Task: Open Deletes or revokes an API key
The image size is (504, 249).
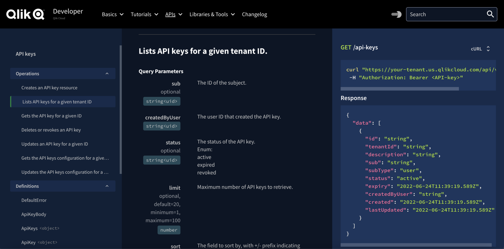Action: 51,130
